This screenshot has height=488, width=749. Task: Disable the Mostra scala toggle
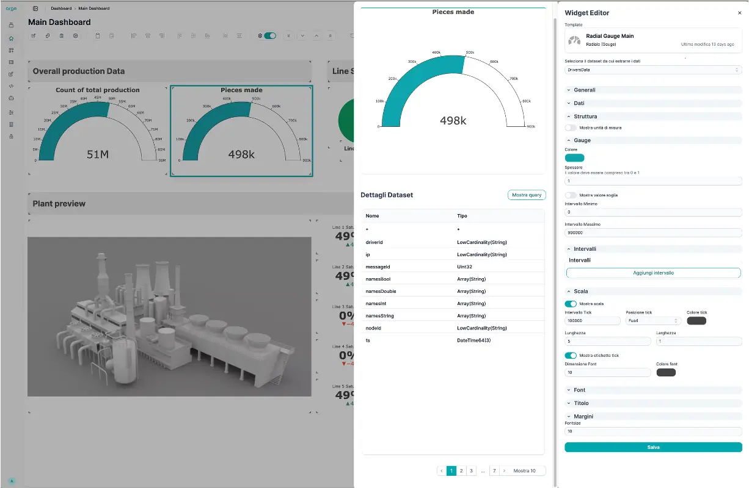pyautogui.click(x=571, y=304)
